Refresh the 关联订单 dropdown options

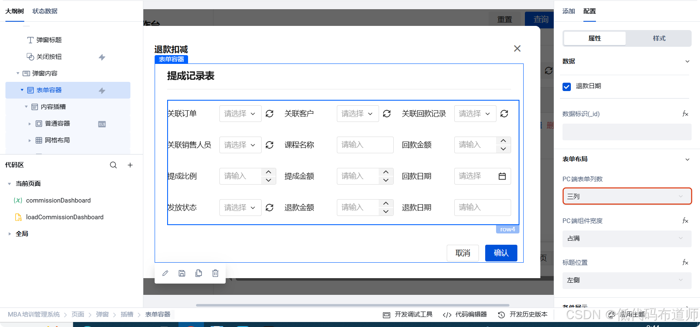(x=270, y=114)
